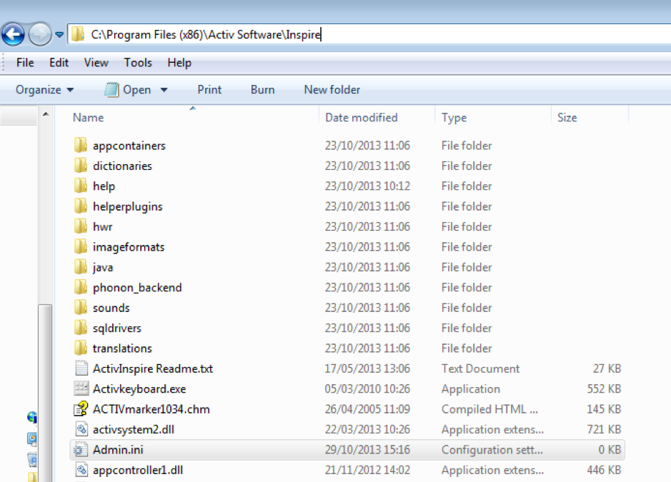Sort files by Date modified column
This screenshot has width=671, height=482.
pyautogui.click(x=361, y=118)
